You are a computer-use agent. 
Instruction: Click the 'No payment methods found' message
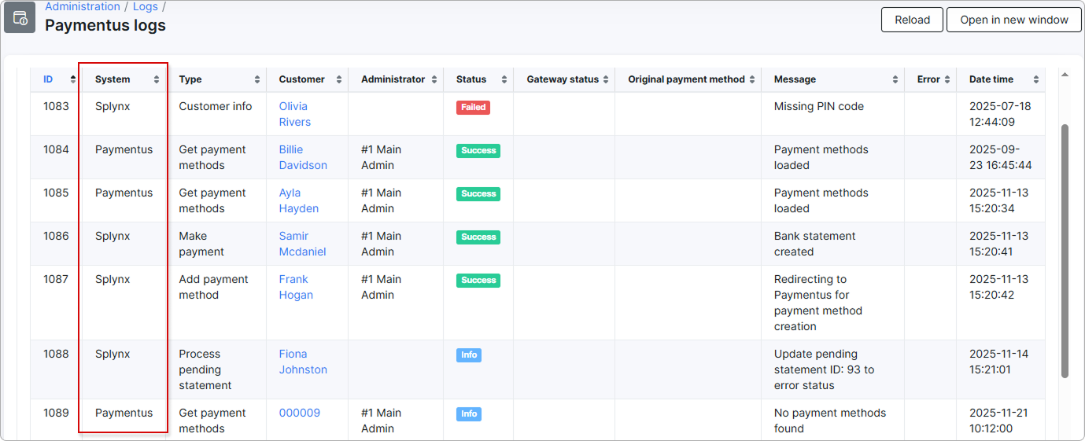(830, 421)
